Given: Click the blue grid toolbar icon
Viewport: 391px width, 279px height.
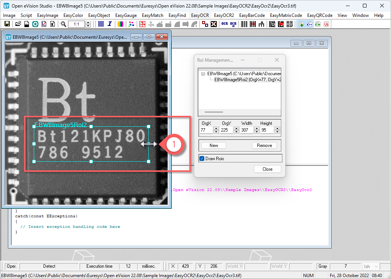Looking at the screenshot, I should (x=101, y=24).
